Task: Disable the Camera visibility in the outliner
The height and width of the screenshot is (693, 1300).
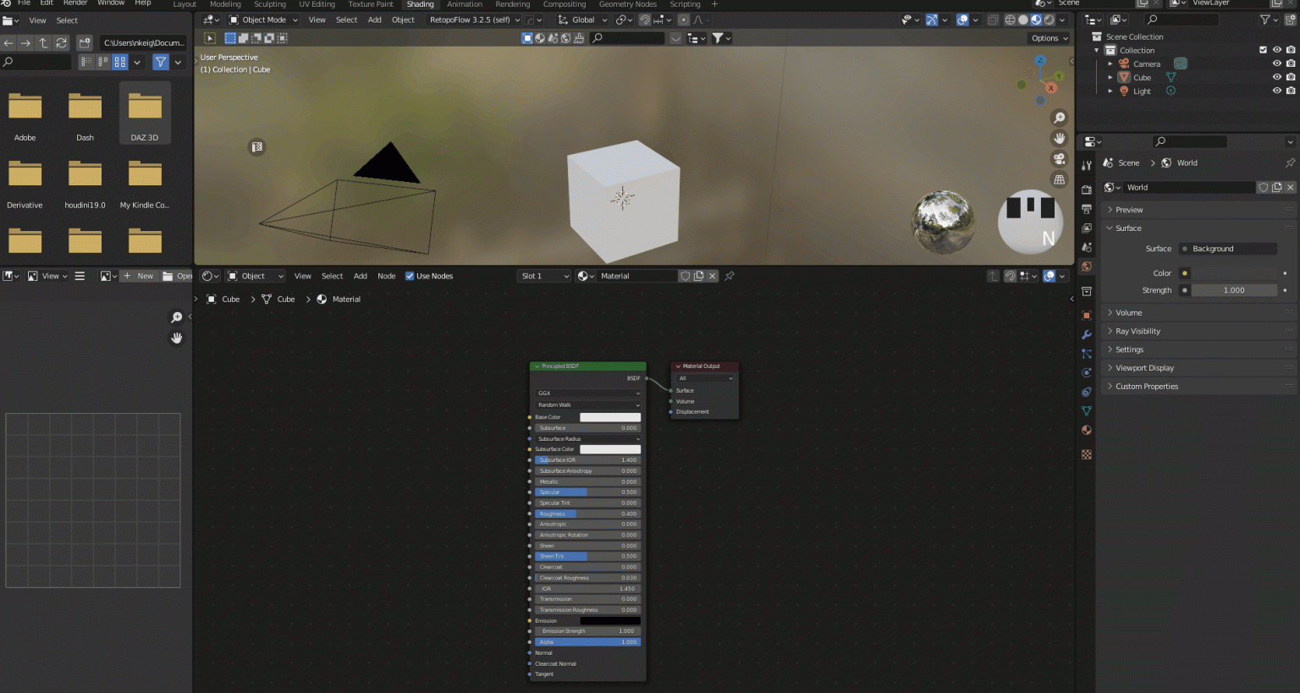Action: tap(1277, 63)
